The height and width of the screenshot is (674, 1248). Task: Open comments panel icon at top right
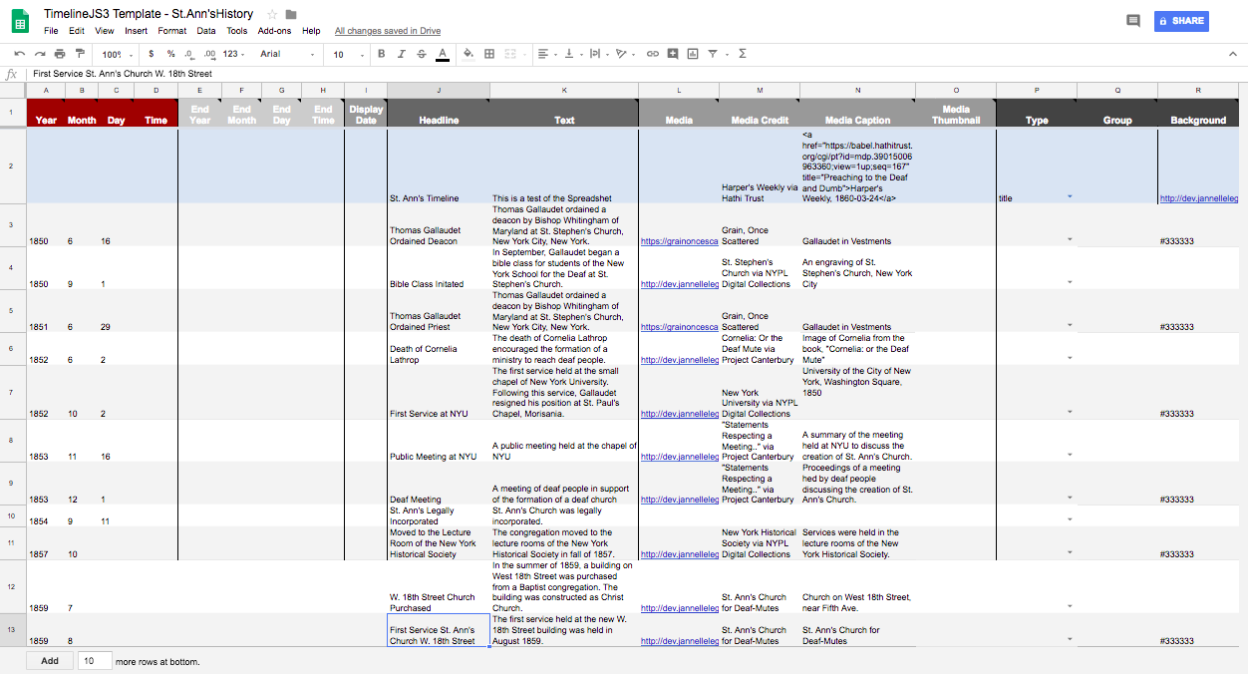click(1132, 21)
